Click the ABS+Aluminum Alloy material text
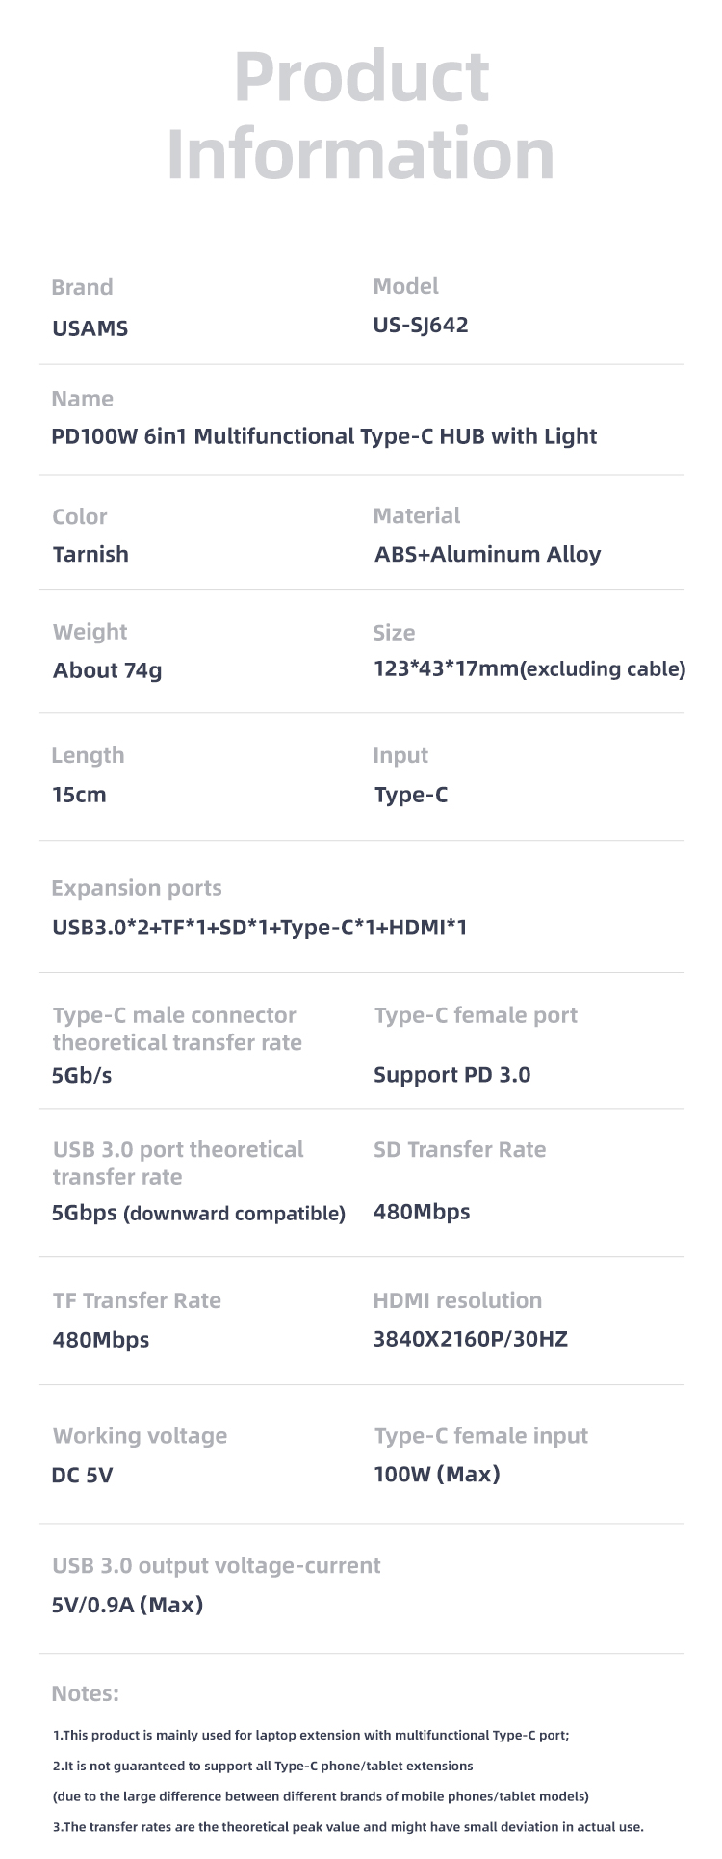This screenshot has width=722, height=1859. [487, 554]
